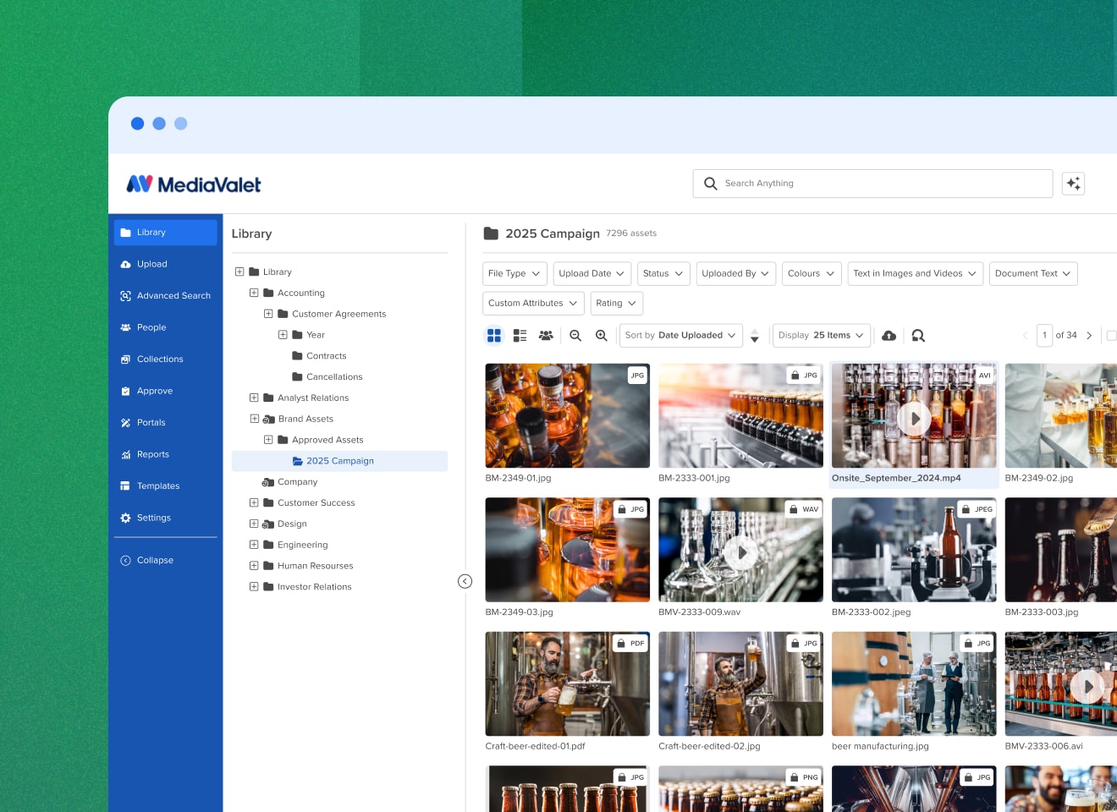Open the Reports menu item
Image resolution: width=1117 pixels, height=812 pixels.
point(166,455)
